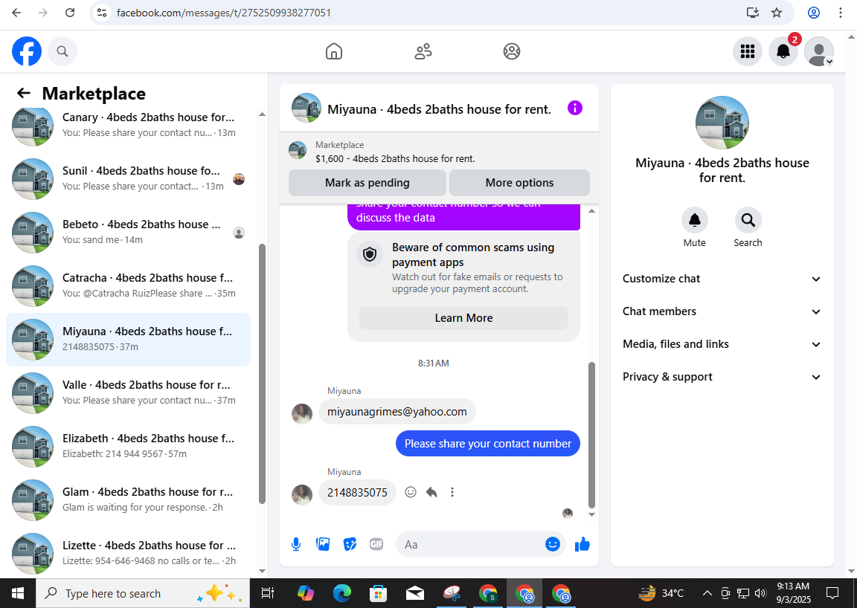Open Lizette conversation in list
Viewport: 857px width, 608px height.
[x=129, y=553]
